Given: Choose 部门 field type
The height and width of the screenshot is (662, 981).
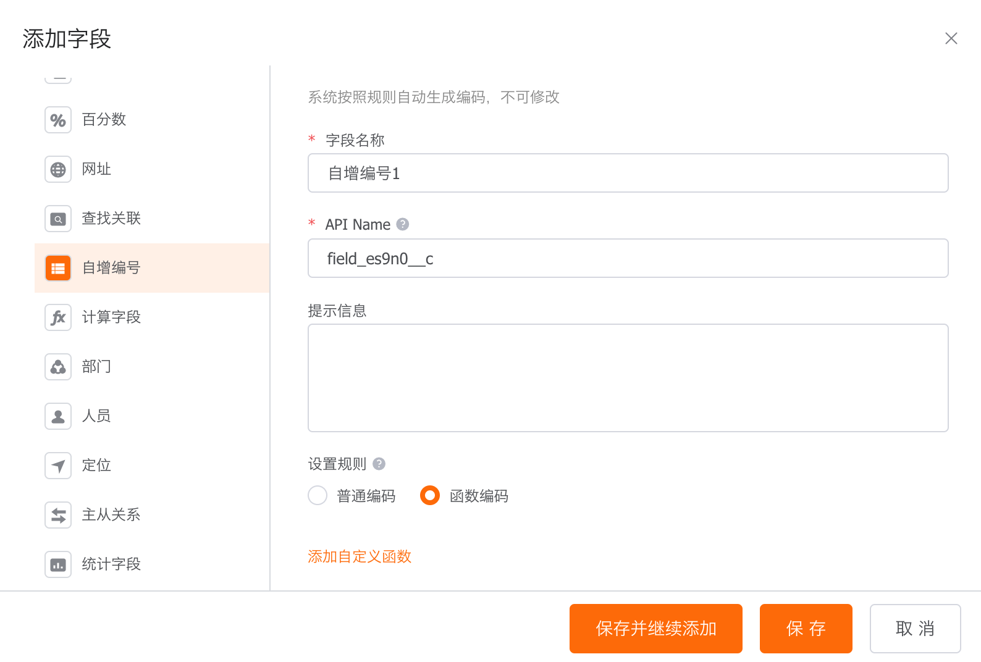Looking at the screenshot, I should pos(152,367).
